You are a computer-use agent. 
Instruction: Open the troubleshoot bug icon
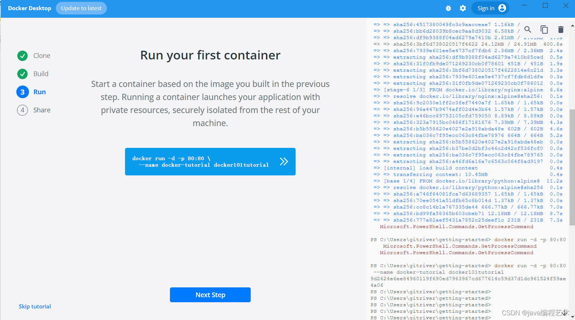[x=448, y=8]
